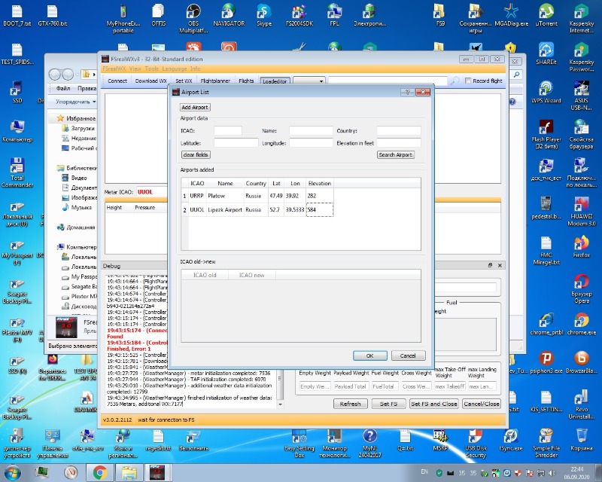Confirm Airport List with OK

click(369, 355)
